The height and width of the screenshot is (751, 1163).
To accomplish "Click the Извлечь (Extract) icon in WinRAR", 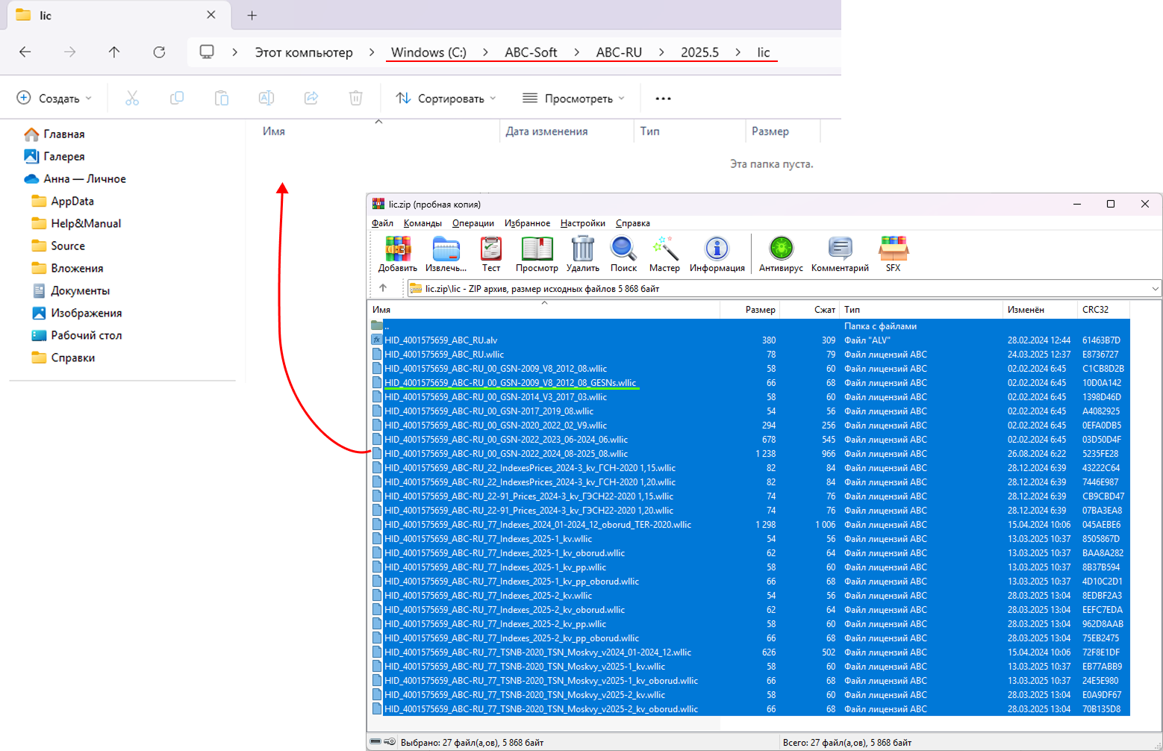I will 446,254.
